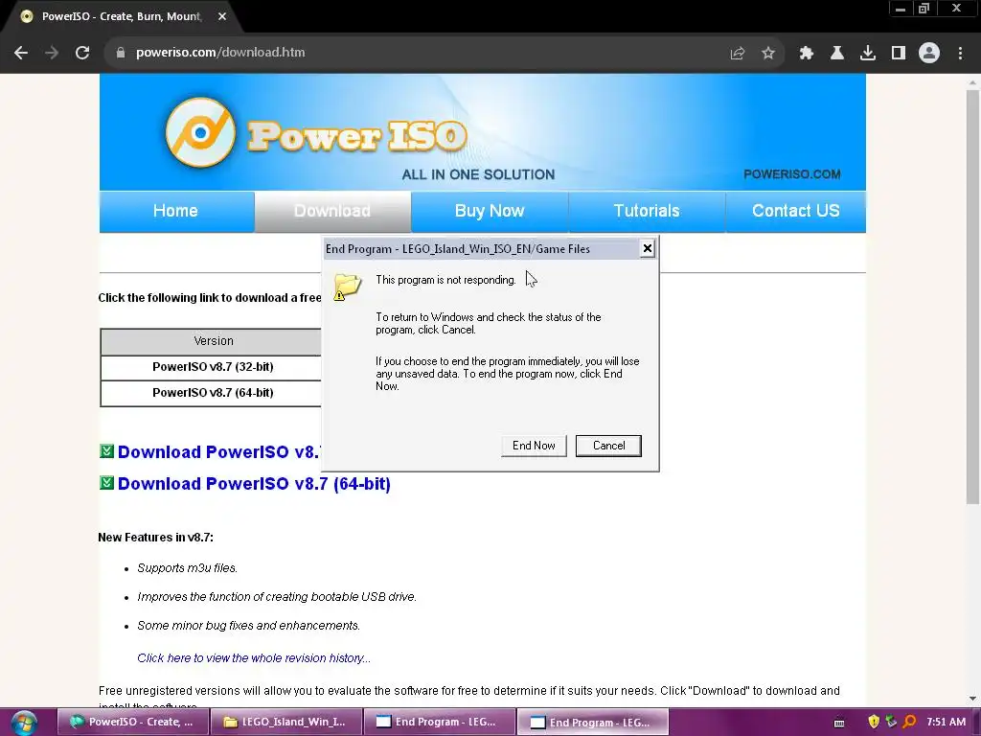Reload the PowerISO download page
The height and width of the screenshot is (736, 981).
82,53
